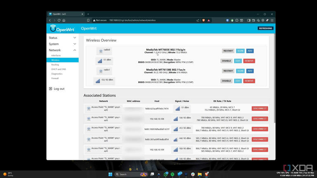Open the weather widget on the taskbar
The image size is (317, 178).
click(x=8, y=174)
